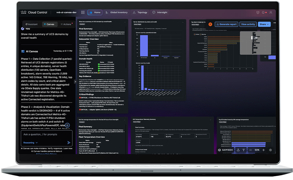Open options menu on the UCS domains summary card
Screen dimensions: 293x180
pos(125,22)
